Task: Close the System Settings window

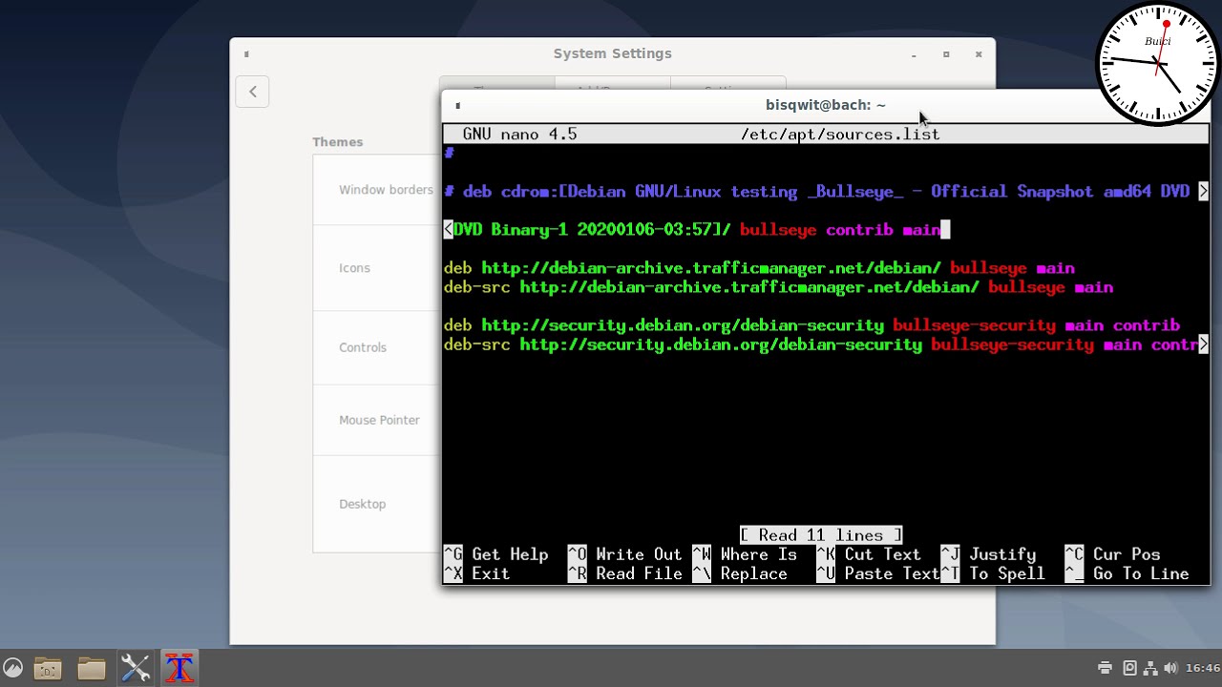Action: tap(979, 54)
